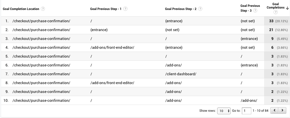The image size is (290, 118).
Task: Click help icon beside Goal Previous Step - 3
Action: point(255,11)
